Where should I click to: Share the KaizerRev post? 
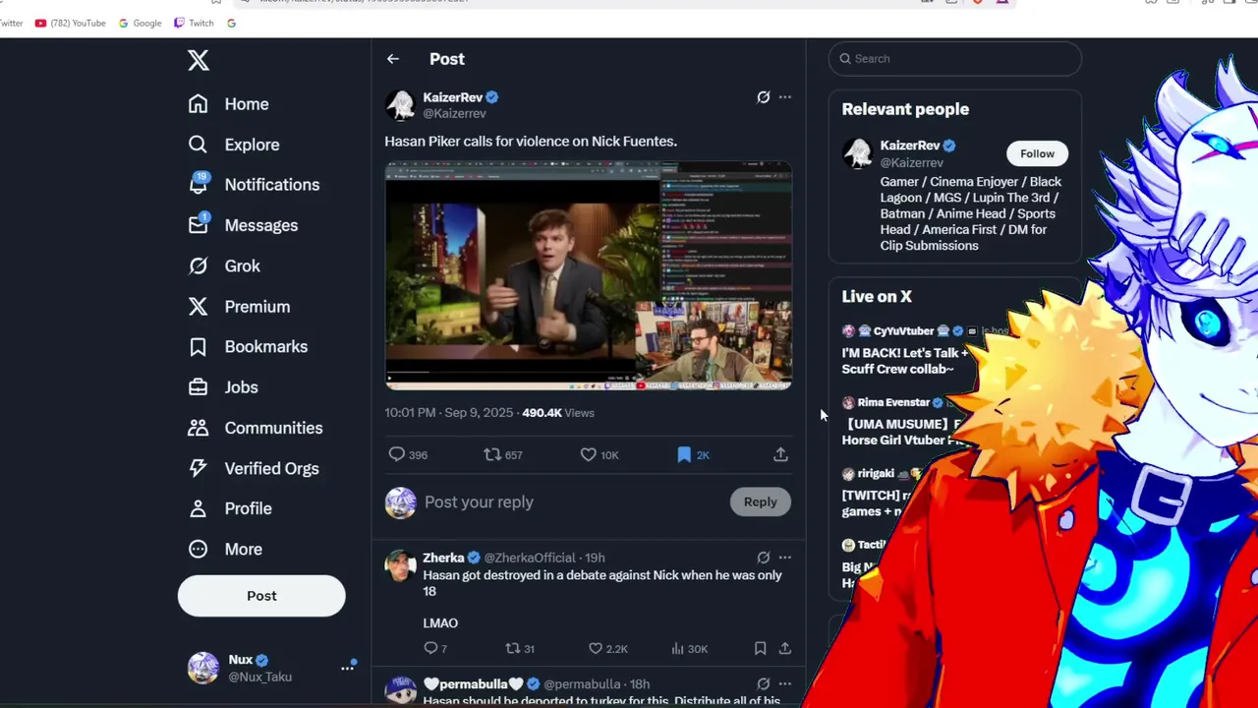pyautogui.click(x=780, y=454)
